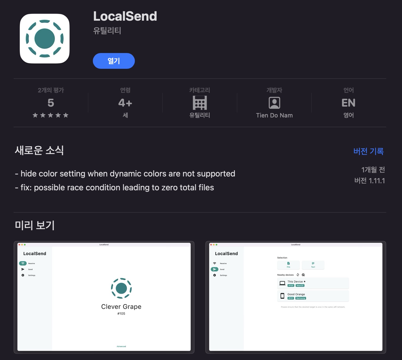Click the 2개의 평가 ratings label
The width and height of the screenshot is (402, 360).
coord(51,90)
